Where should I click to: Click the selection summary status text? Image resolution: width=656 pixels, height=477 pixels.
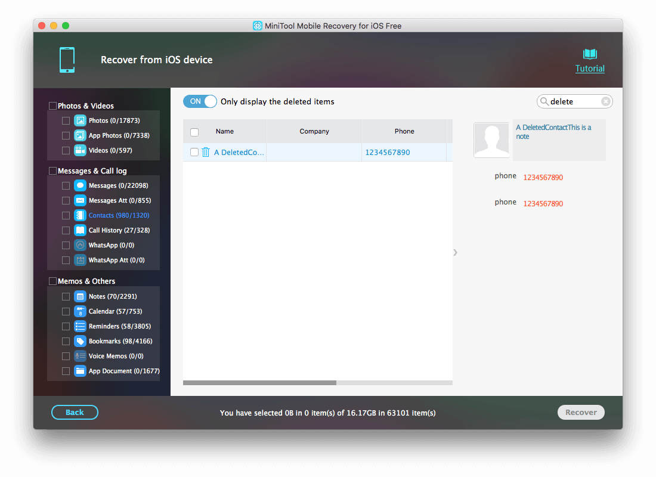(x=327, y=413)
